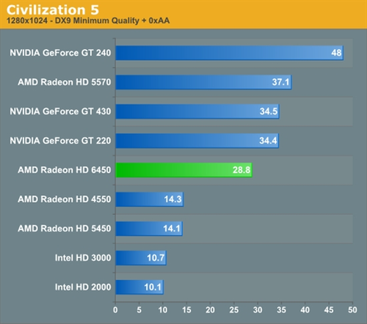
Task: Click axis tick label '30'
Action: coord(258,310)
